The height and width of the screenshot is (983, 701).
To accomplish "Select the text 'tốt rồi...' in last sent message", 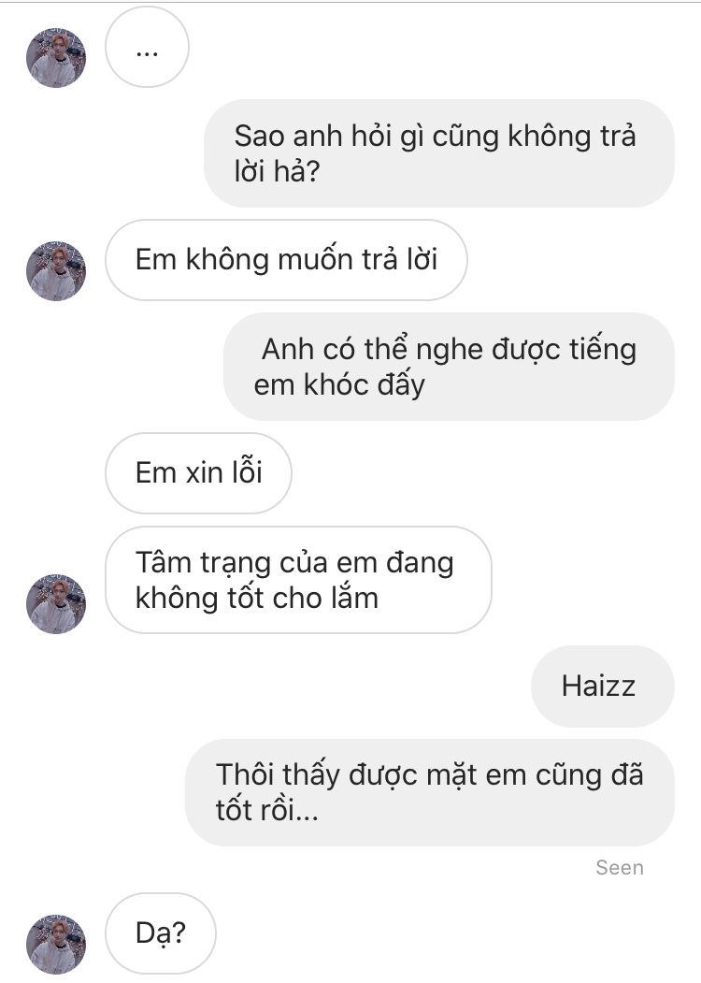I will 267,811.
